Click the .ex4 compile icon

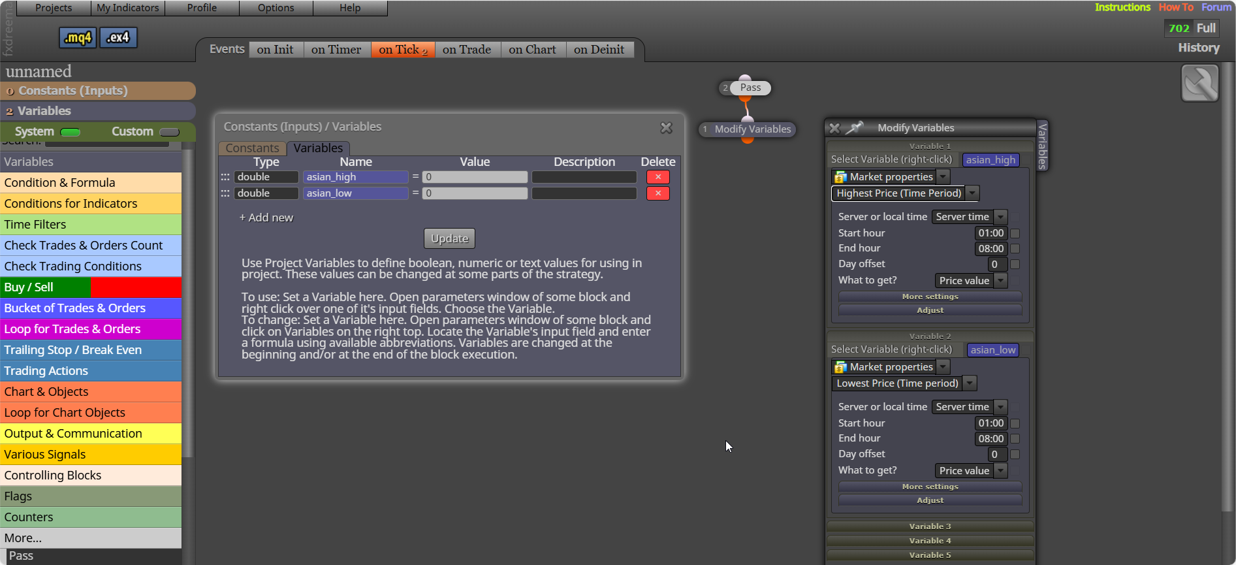click(118, 38)
